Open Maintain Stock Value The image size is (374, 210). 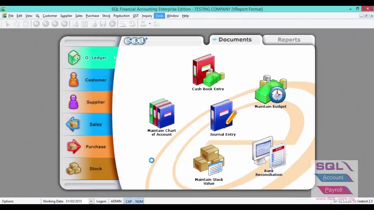(x=209, y=165)
